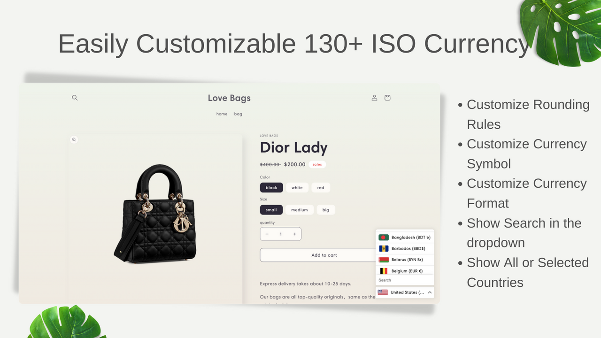Click the image zoom magnifier icon
The image size is (601, 338).
pos(74,139)
